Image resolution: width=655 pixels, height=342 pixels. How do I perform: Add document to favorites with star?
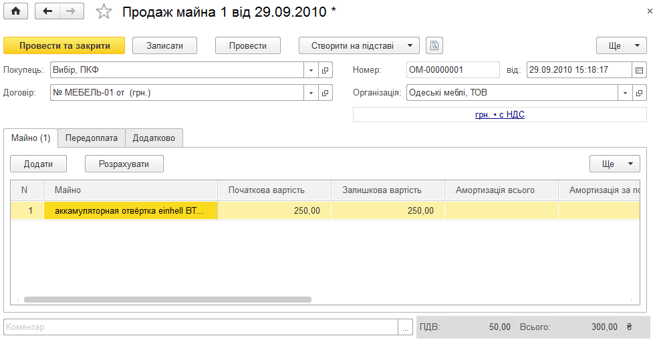[104, 12]
